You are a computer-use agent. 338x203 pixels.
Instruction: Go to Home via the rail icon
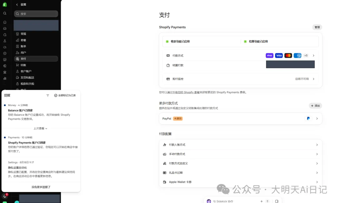point(5,23)
